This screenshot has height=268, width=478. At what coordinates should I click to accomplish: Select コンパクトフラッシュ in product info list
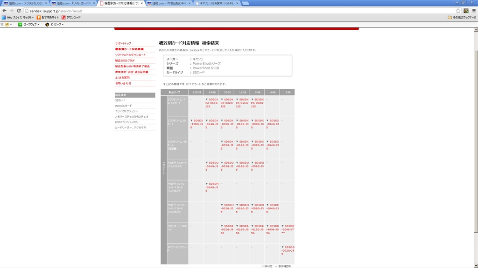[127, 111]
